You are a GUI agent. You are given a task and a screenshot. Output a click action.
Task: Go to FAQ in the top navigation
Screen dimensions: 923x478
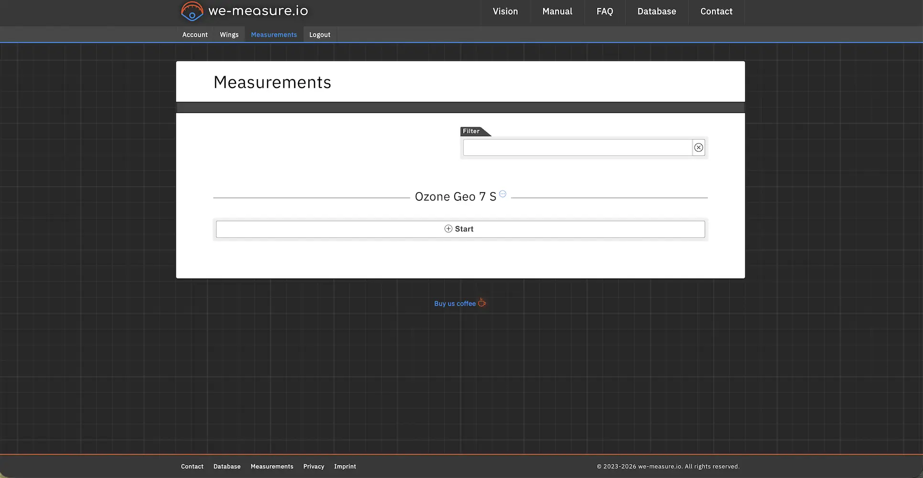pyautogui.click(x=605, y=11)
